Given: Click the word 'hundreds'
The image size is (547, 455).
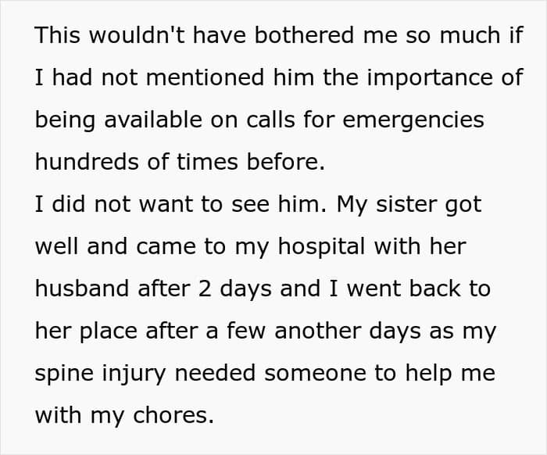Looking at the screenshot, I should point(87,162).
